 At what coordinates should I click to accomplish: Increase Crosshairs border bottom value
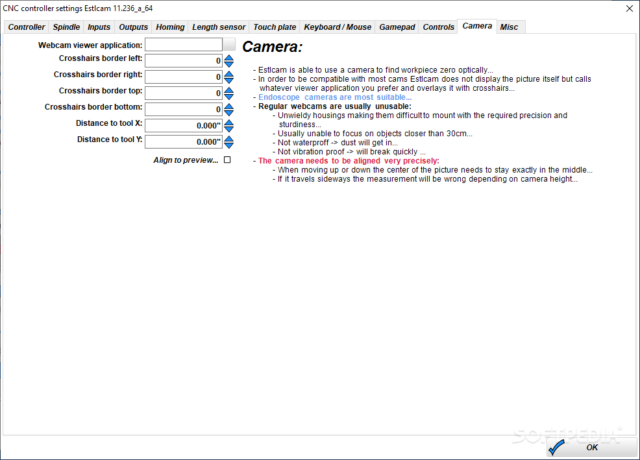[229, 106]
